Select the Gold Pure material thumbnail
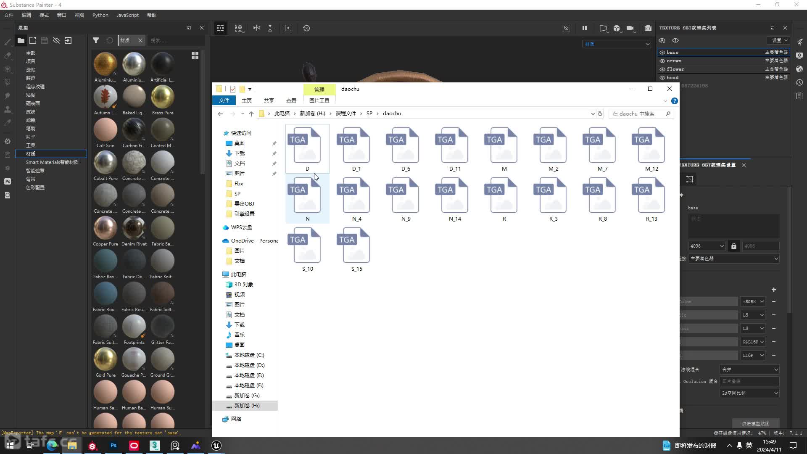The width and height of the screenshot is (807, 454). click(x=105, y=359)
